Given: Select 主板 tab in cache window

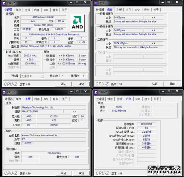Looking at the screenshot, I should (x=119, y=10).
